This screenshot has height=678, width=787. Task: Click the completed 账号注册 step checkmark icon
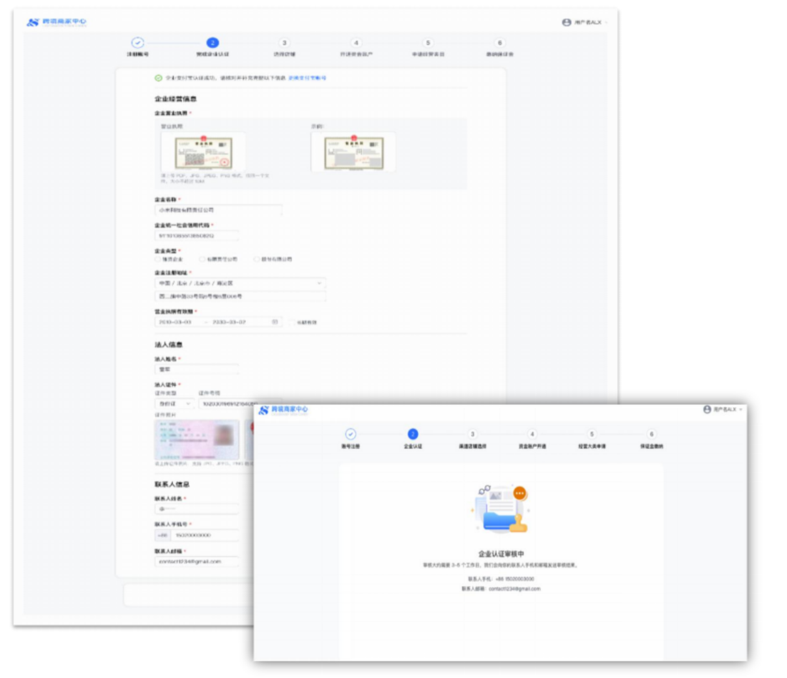pyautogui.click(x=351, y=434)
